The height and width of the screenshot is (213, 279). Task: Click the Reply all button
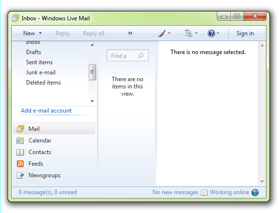pyautogui.click(x=94, y=33)
